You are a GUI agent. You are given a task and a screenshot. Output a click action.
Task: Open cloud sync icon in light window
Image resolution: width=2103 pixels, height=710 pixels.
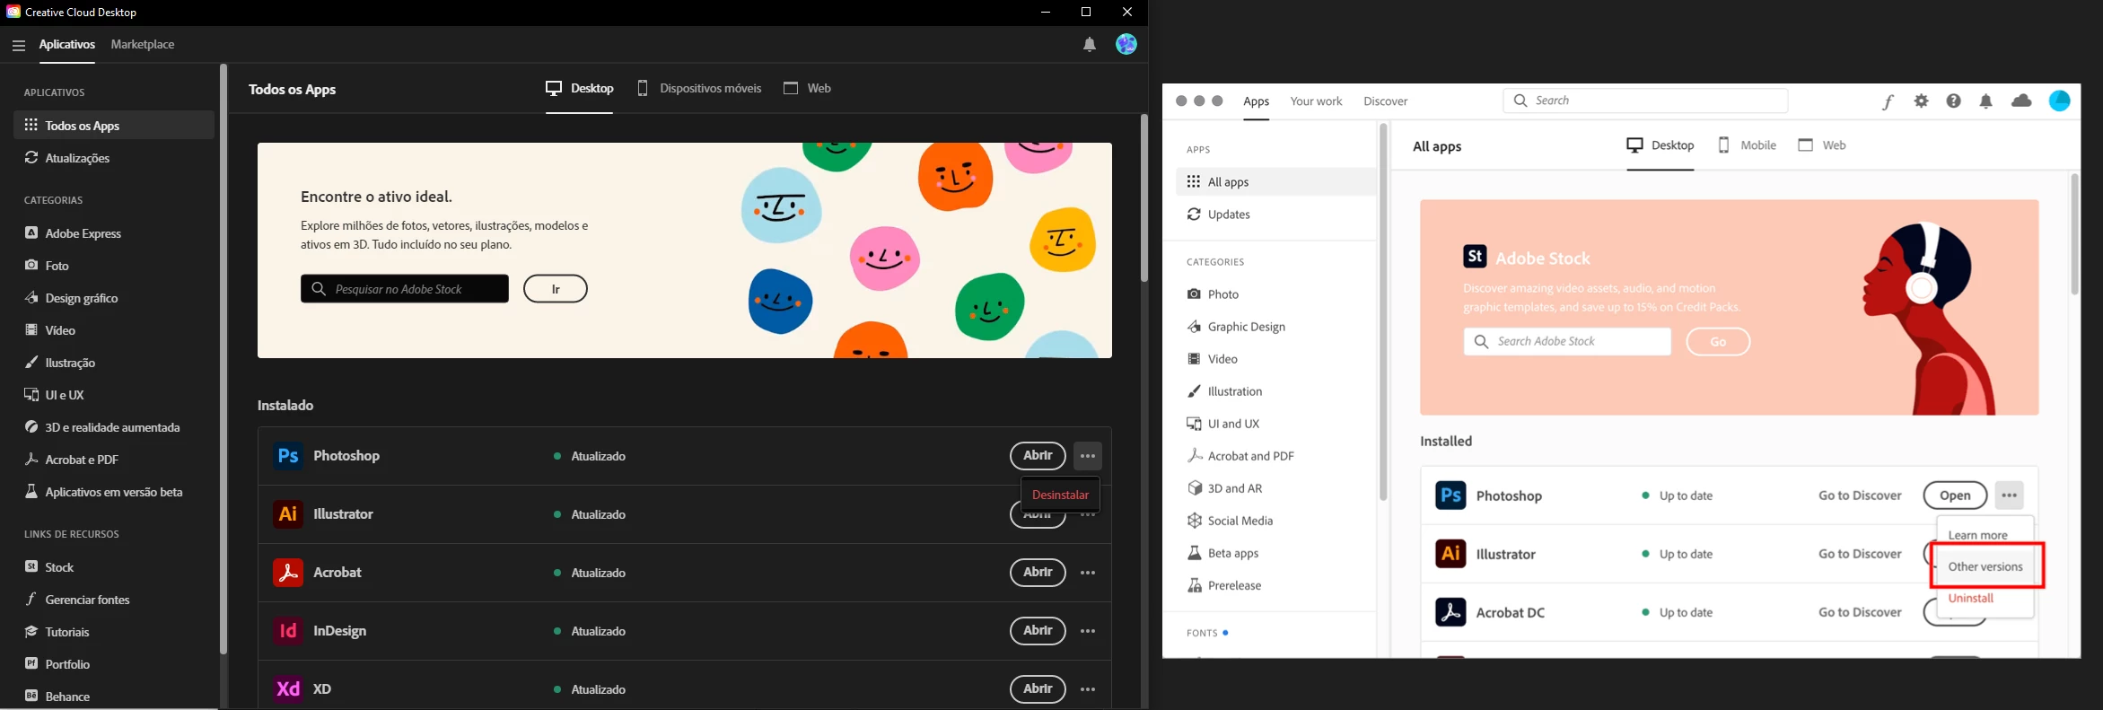pyautogui.click(x=2022, y=101)
